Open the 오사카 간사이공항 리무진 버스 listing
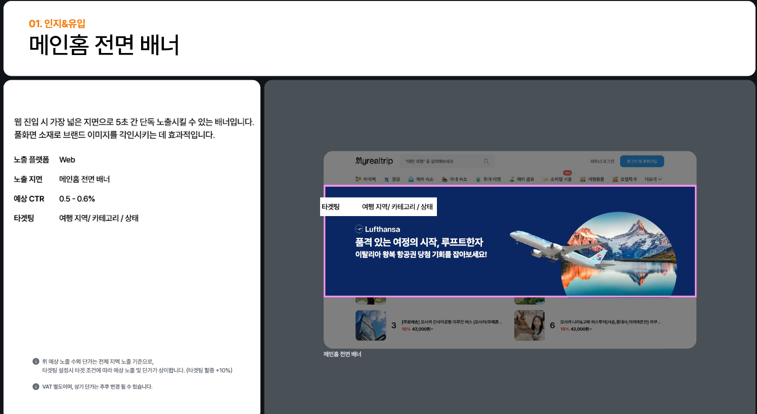The width and height of the screenshot is (757, 414). [452, 322]
